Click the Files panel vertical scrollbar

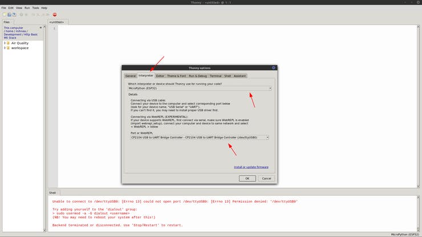(x=44, y=129)
